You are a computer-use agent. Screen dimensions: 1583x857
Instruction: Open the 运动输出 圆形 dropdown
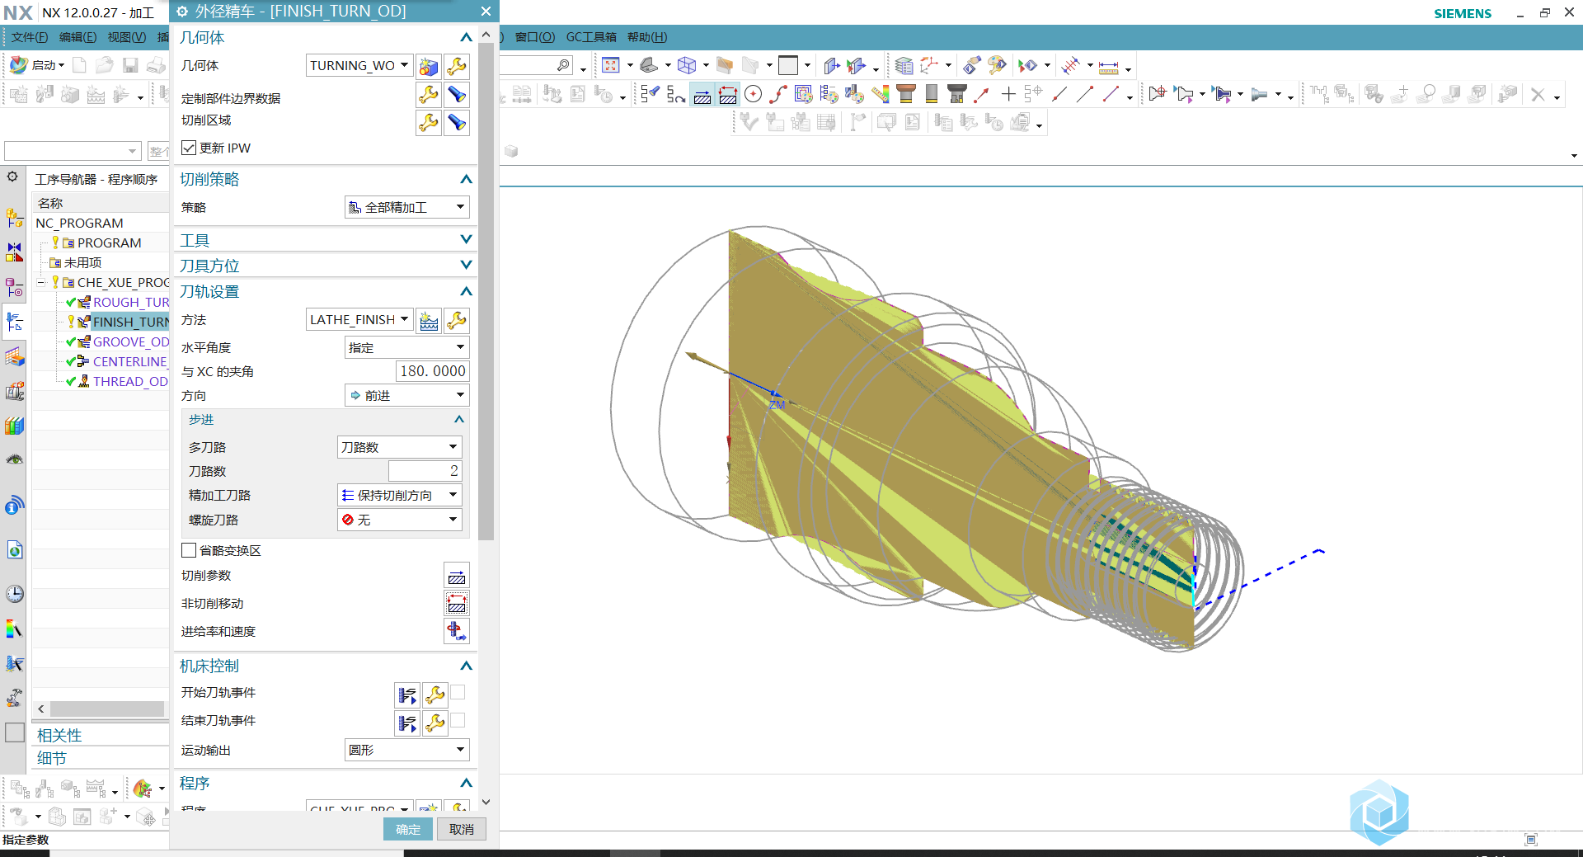click(406, 750)
